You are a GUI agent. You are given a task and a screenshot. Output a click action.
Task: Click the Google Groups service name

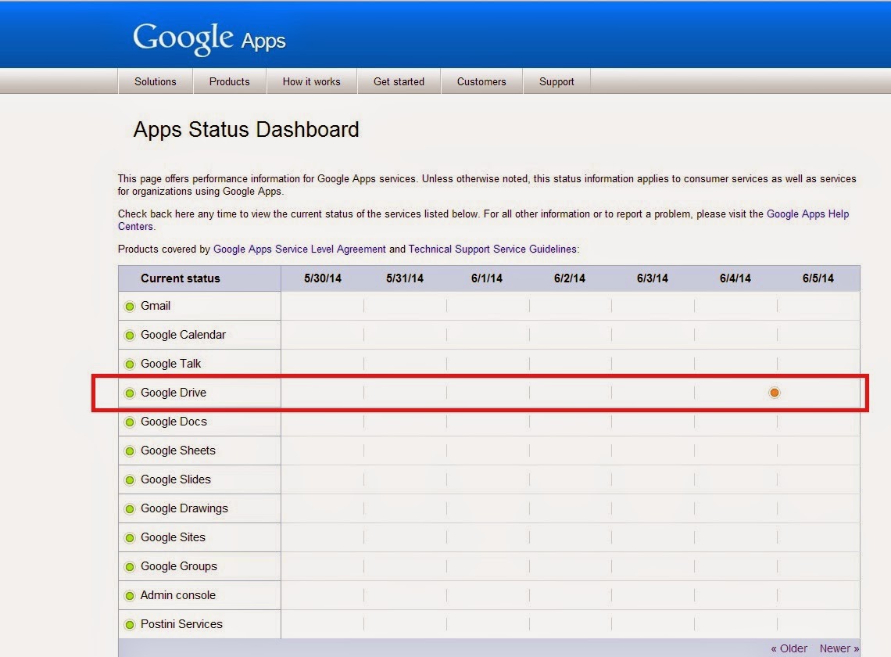[x=179, y=566]
